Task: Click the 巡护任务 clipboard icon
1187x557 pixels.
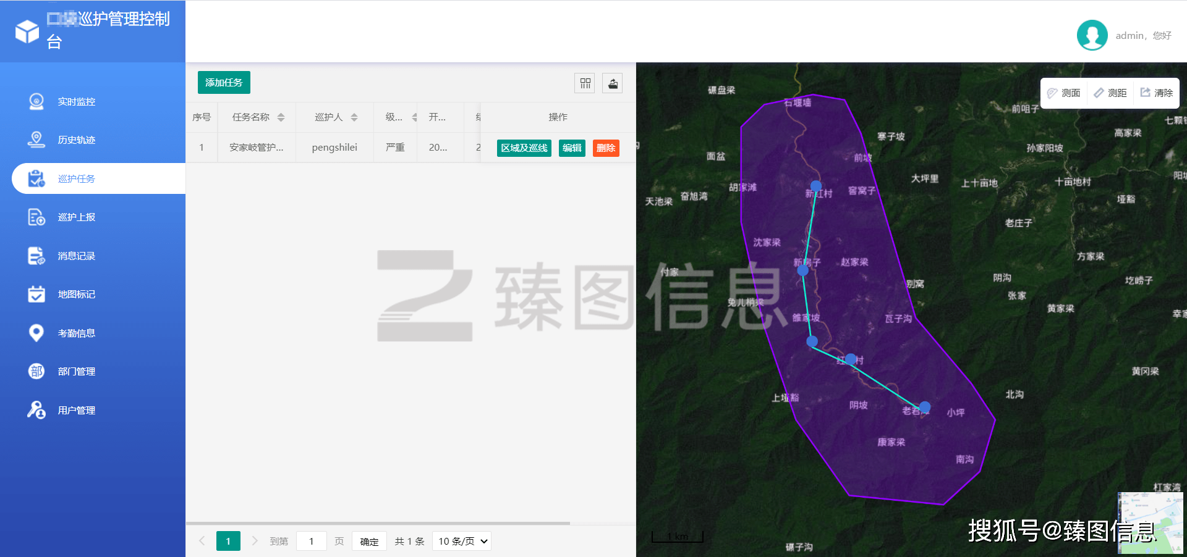Action: 36,178
